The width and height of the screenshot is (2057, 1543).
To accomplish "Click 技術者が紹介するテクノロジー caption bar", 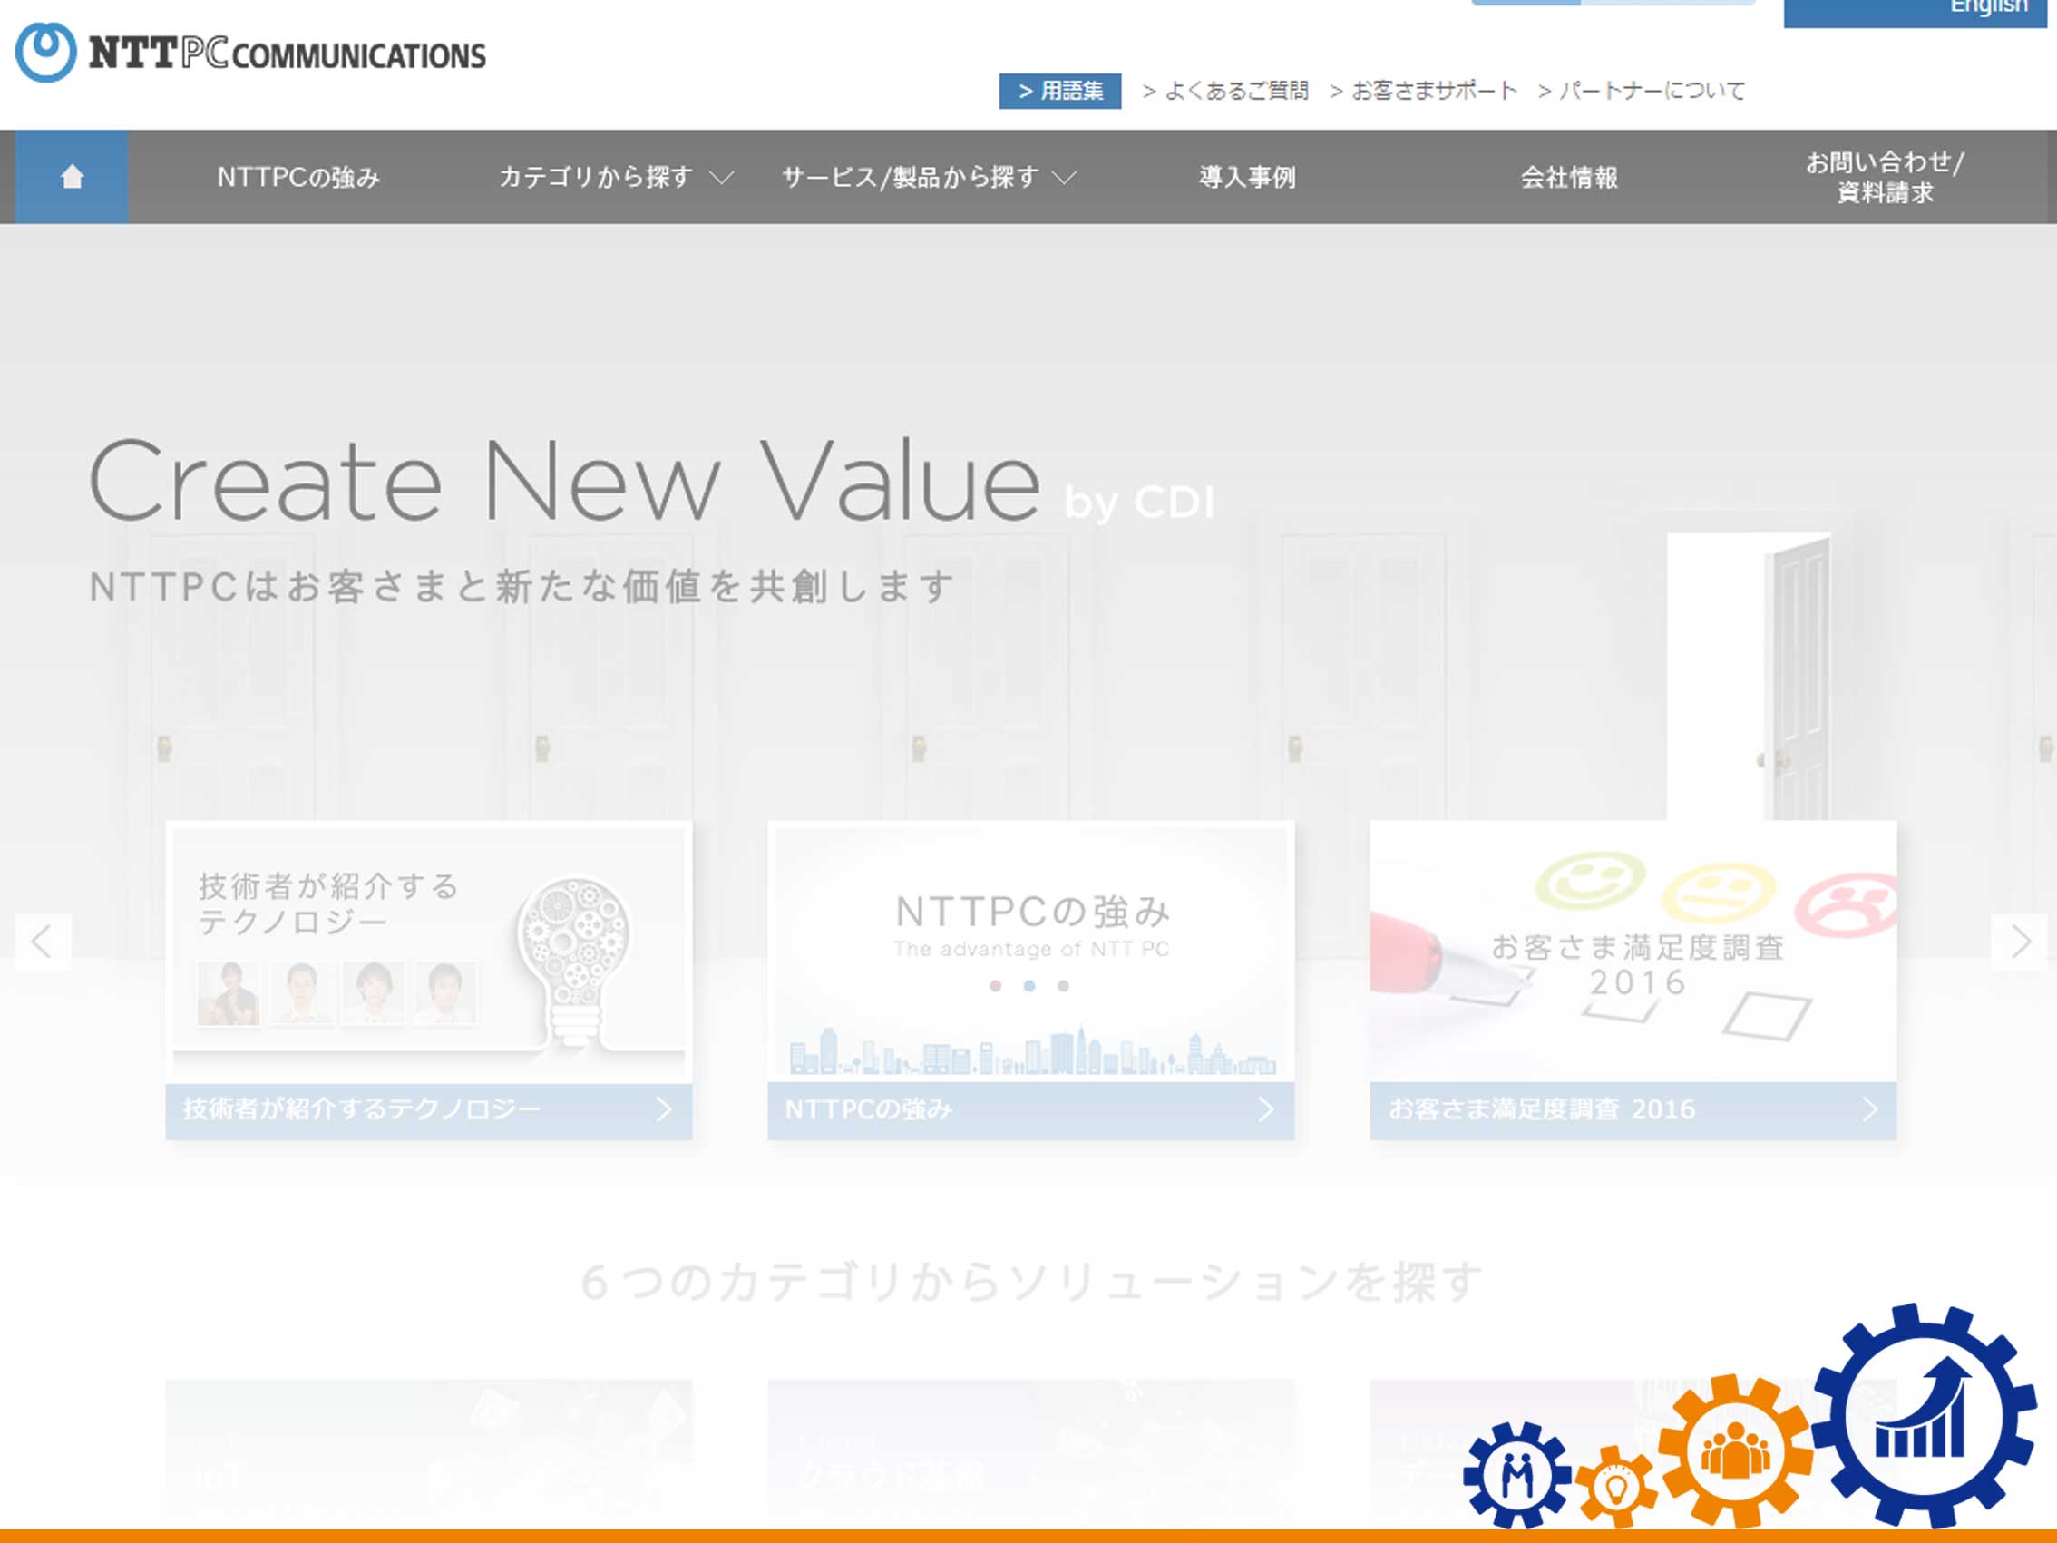I will (x=429, y=1110).
